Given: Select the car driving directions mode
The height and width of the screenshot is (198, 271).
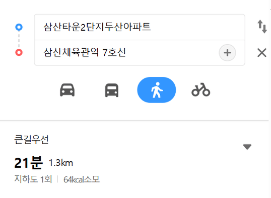Looking at the screenshot, I should click(x=67, y=90).
